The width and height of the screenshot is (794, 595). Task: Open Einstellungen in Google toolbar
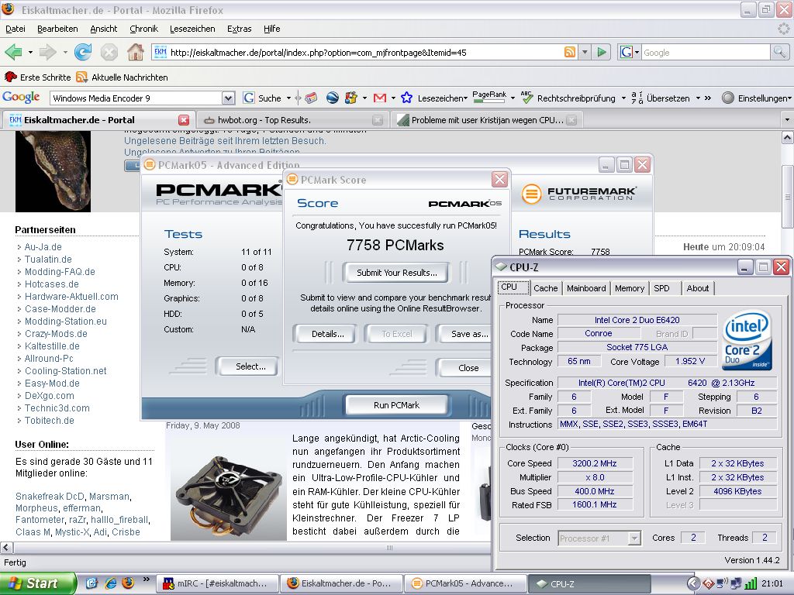point(755,98)
